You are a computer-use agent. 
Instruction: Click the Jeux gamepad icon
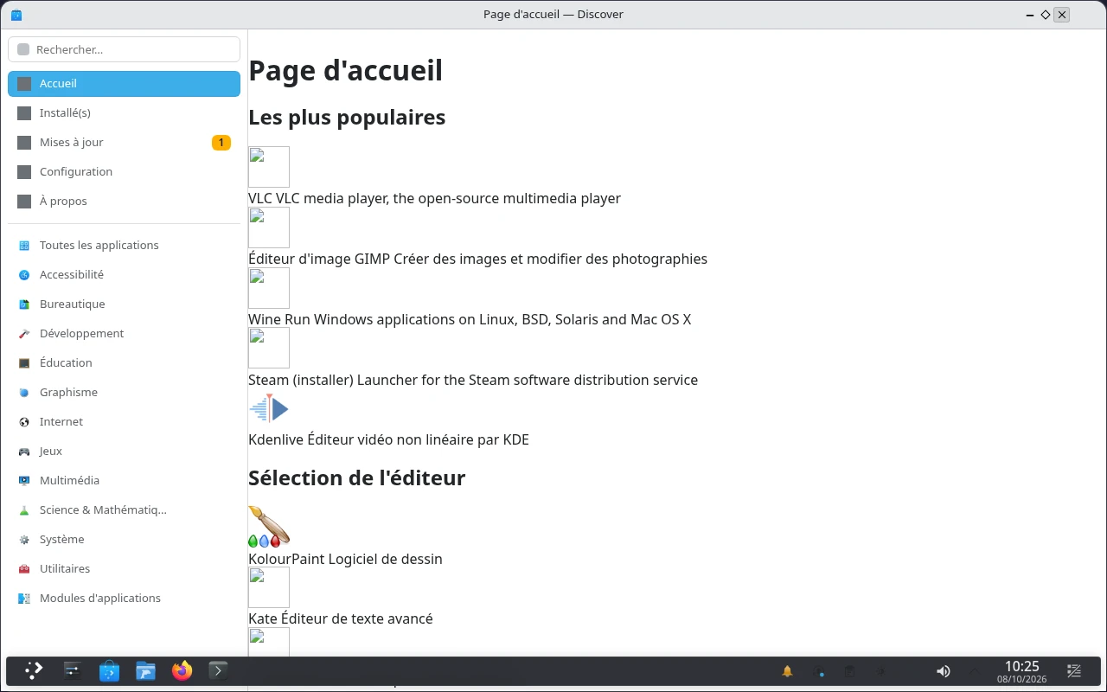pyautogui.click(x=24, y=452)
